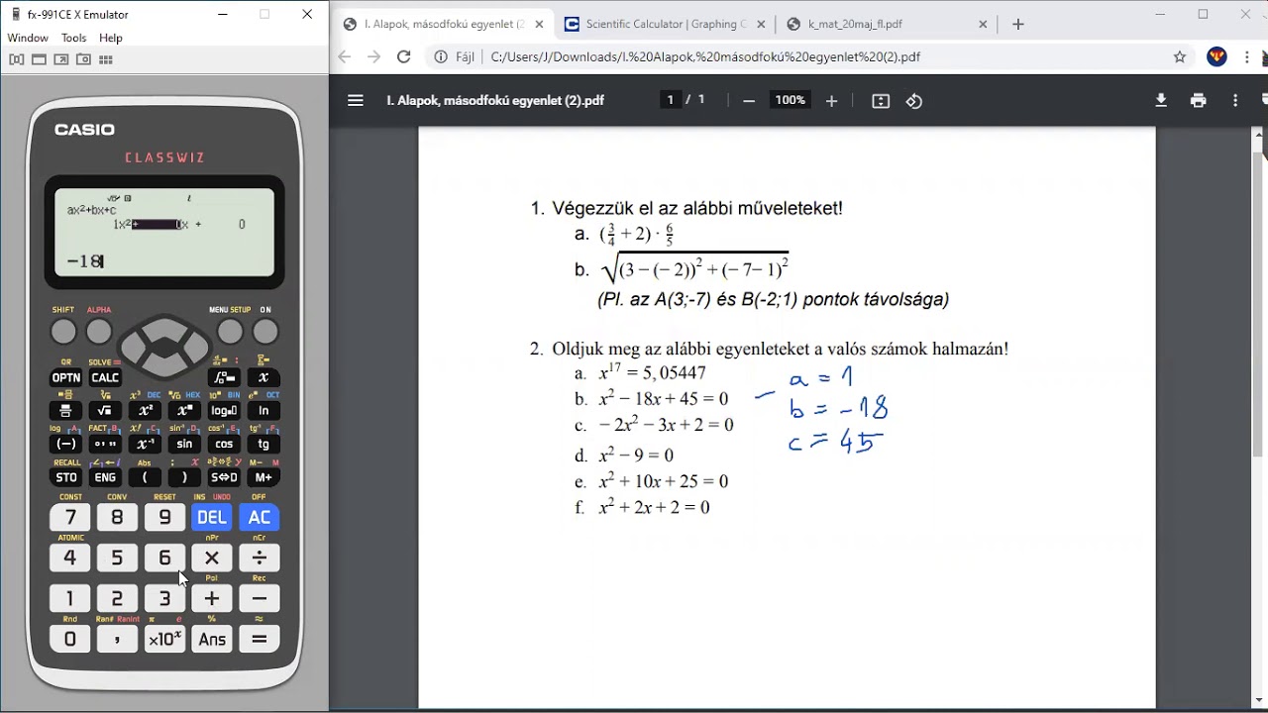This screenshot has width=1268, height=713.
Task: Click the equals key
Action: pos(260,639)
